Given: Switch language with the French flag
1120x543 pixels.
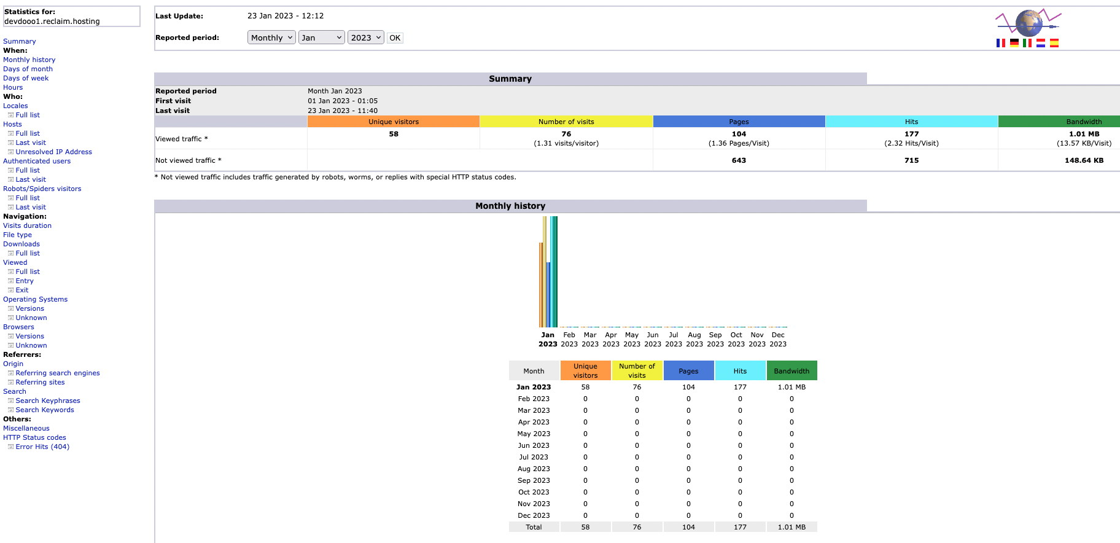Looking at the screenshot, I should point(1001,43).
